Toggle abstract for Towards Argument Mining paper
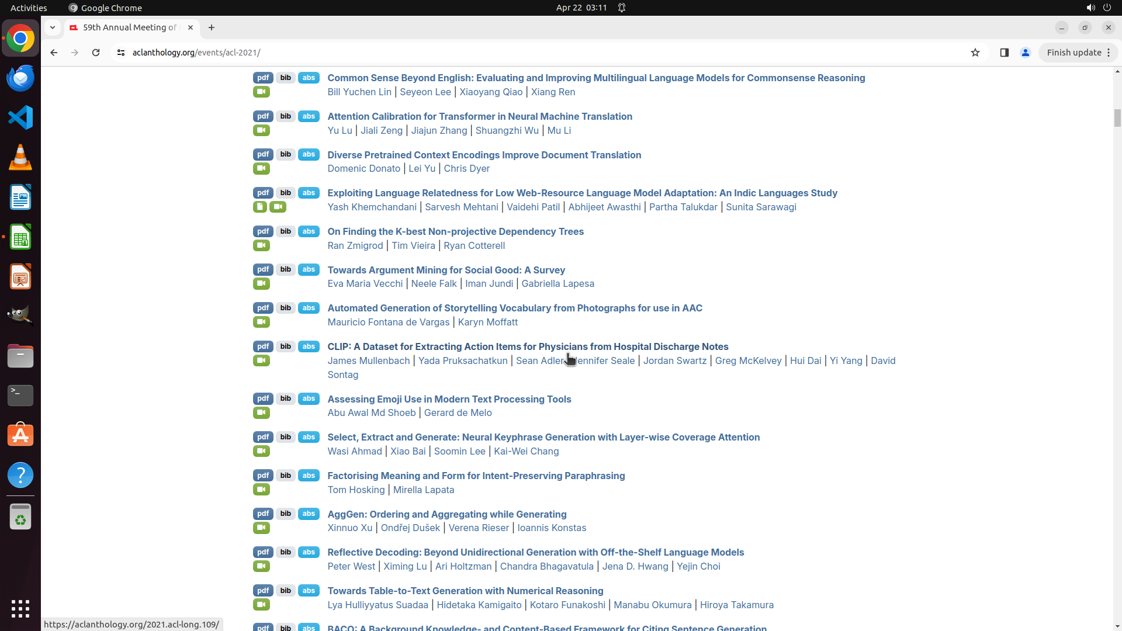The width and height of the screenshot is (1122, 631). coord(309,269)
